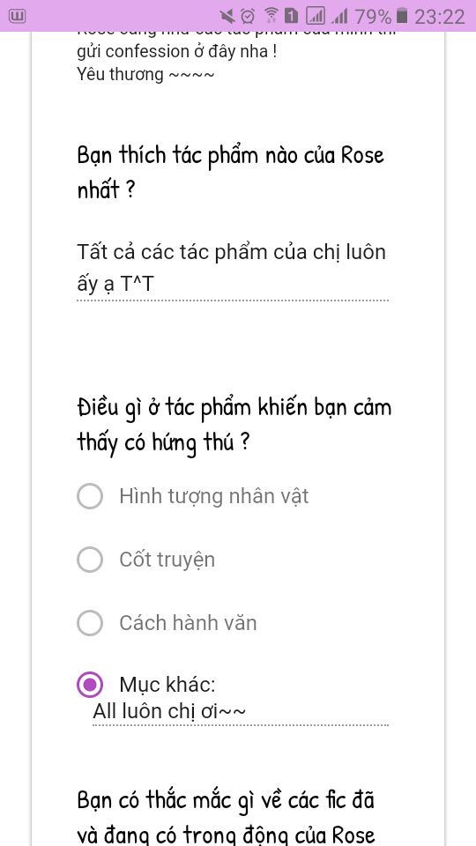Edit the answer 'Tất cả các tác phẩm' field
The width and height of the screenshot is (476, 846).
233,268
